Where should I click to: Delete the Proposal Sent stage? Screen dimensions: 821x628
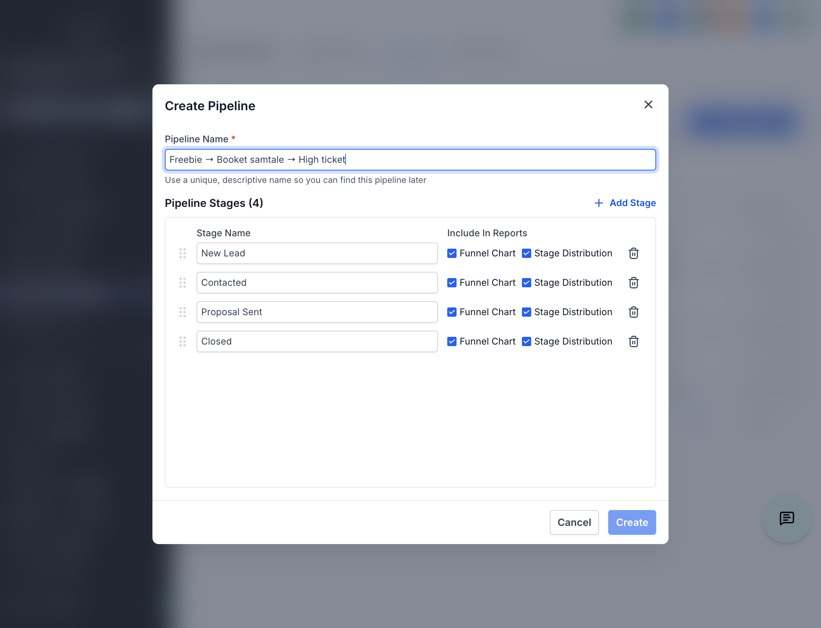pyautogui.click(x=633, y=312)
